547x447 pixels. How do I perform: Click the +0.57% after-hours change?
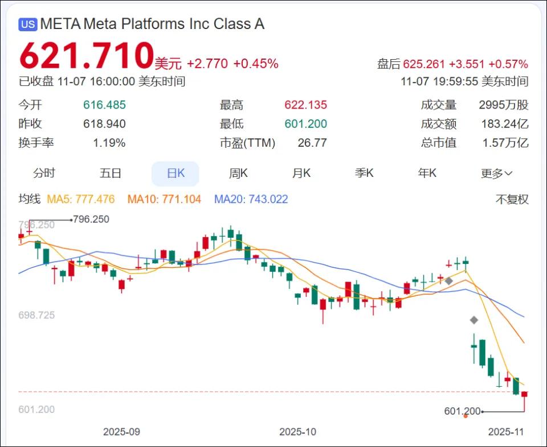click(508, 64)
